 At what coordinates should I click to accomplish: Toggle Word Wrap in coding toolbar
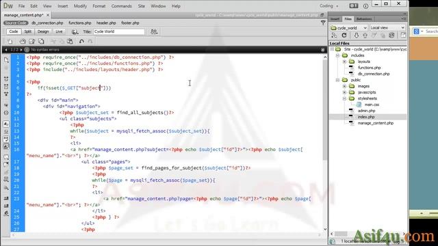point(6,139)
